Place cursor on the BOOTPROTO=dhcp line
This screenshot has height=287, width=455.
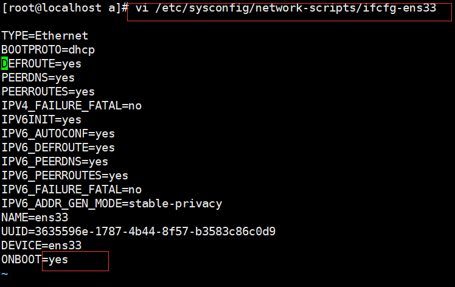(x=48, y=50)
